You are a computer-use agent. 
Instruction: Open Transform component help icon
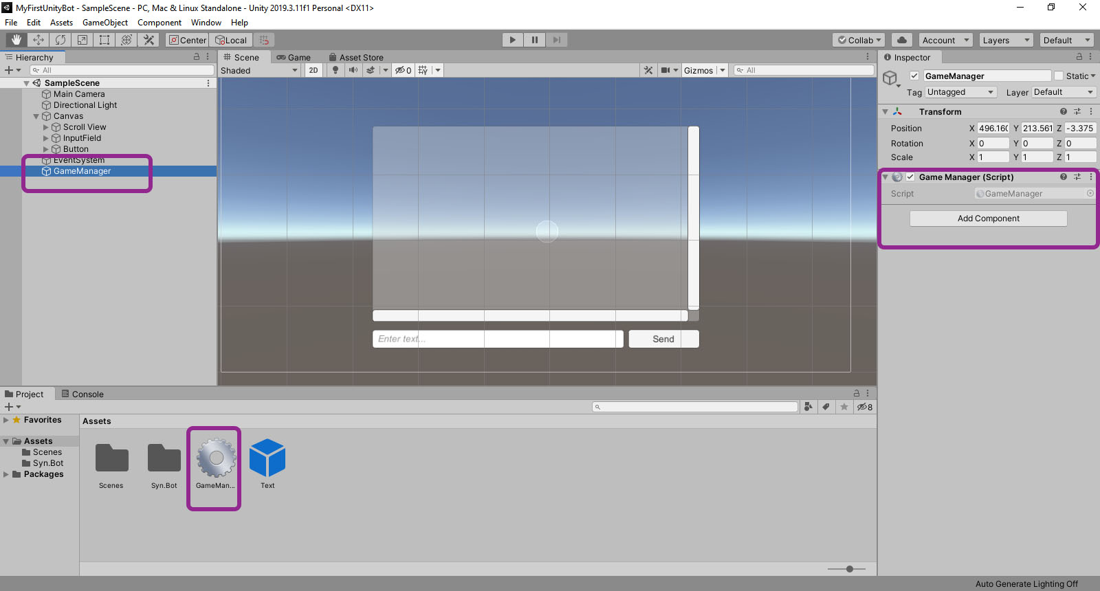tap(1064, 111)
